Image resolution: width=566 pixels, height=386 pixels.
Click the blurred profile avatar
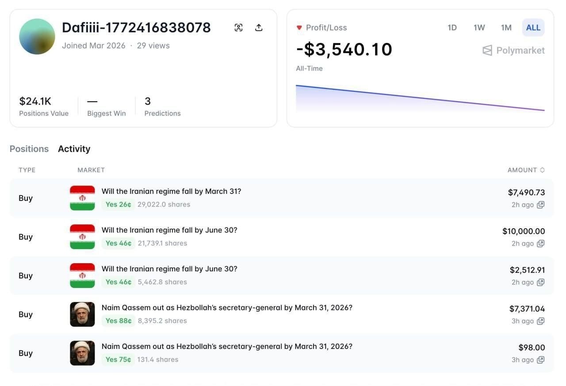pyautogui.click(x=37, y=37)
